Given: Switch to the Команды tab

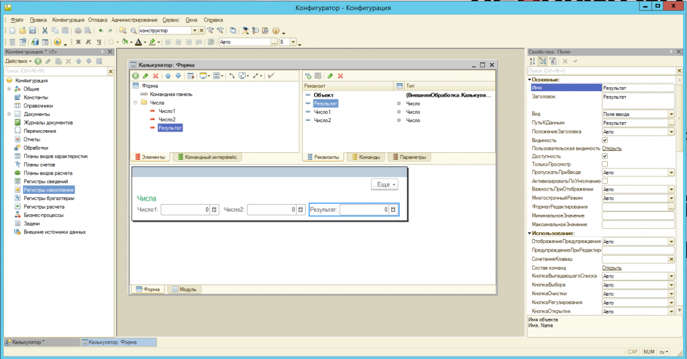Looking at the screenshot, I should [x=366, y=157].
